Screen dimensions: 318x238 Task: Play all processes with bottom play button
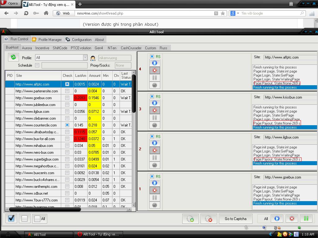[277, 218]
